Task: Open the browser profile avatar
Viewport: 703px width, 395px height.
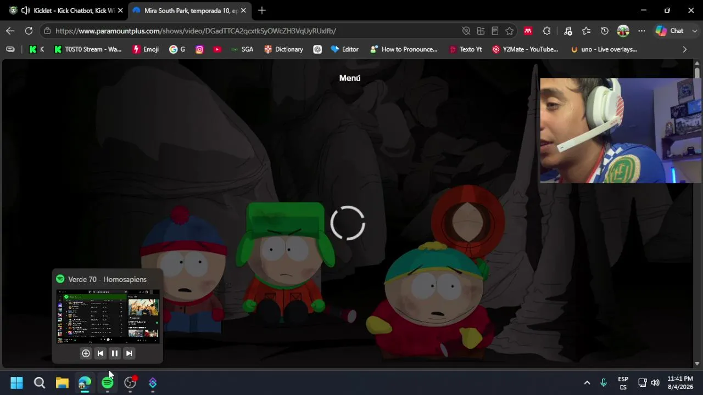Action: pos(623,31)
